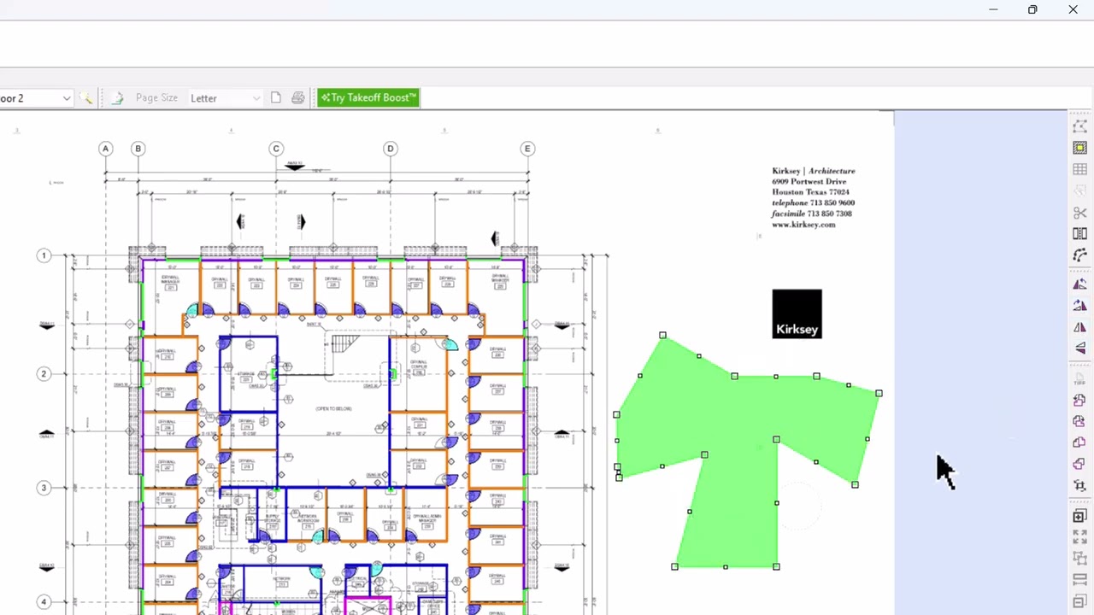Select the scissors cut tool

point(1080,213)
